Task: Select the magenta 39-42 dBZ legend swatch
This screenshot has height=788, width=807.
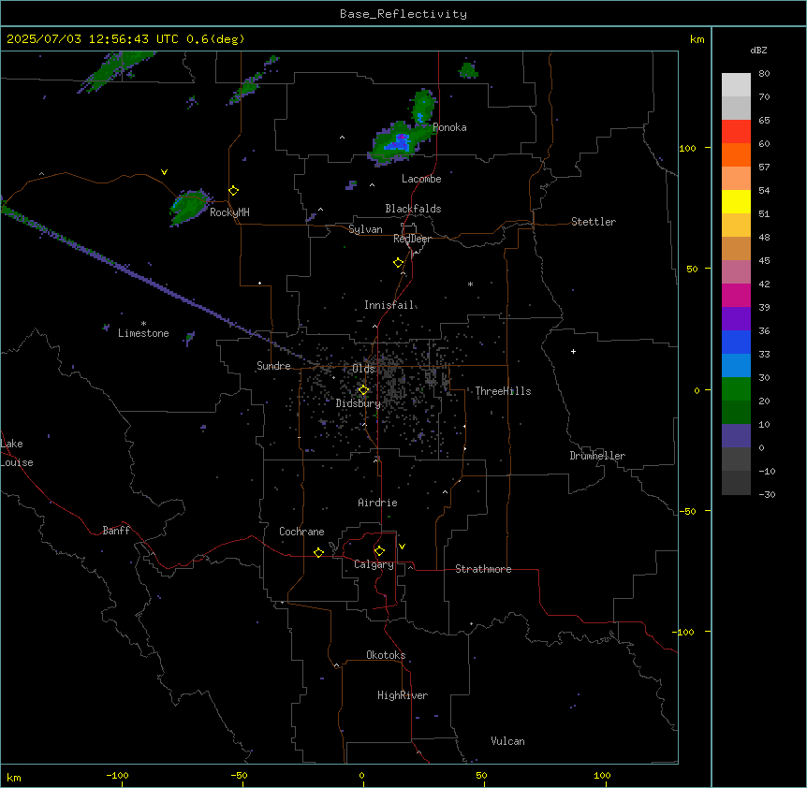Action: tap(736, 296)
